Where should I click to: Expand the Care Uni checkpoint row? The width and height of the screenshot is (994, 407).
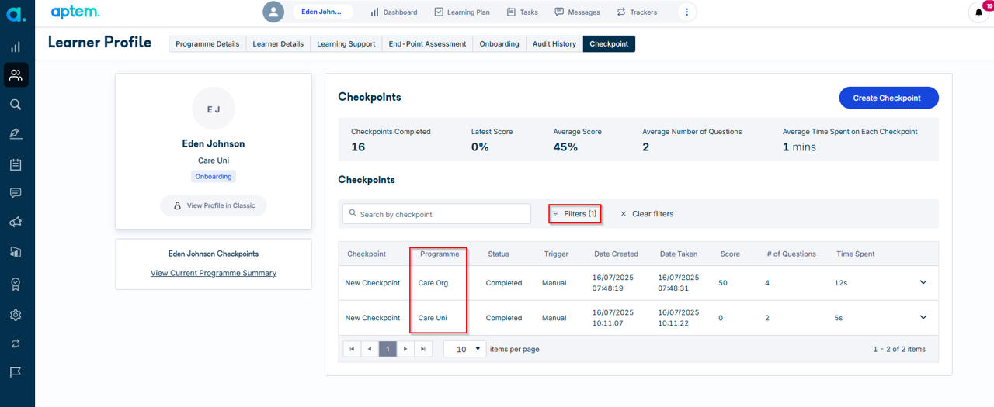(x=923, y=317)
